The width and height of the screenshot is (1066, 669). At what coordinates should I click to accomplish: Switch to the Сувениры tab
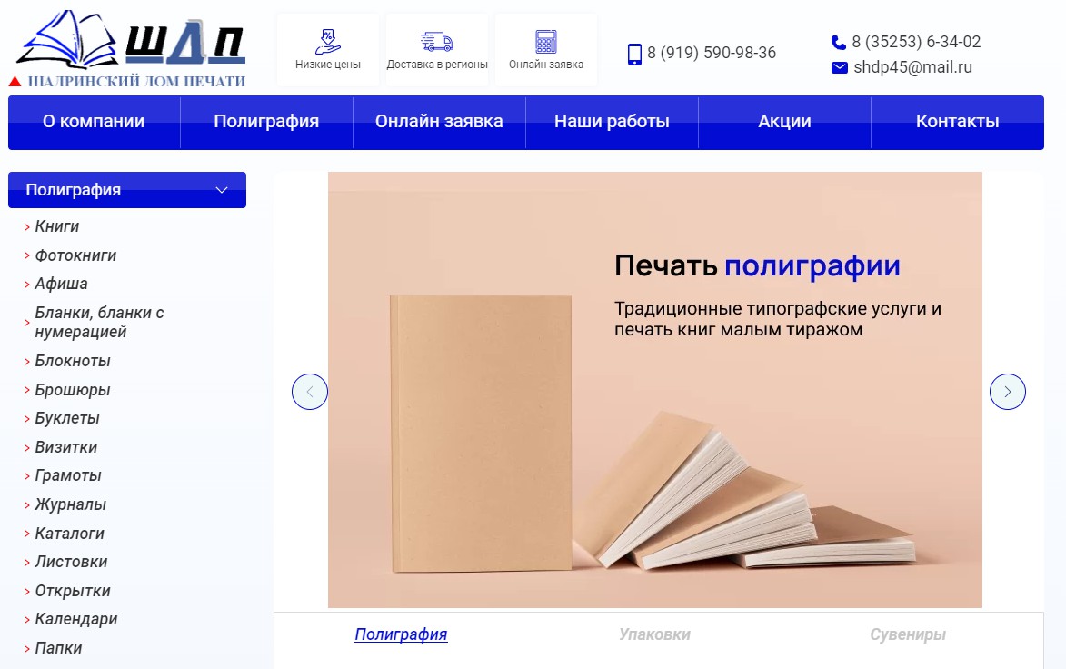pos(908,634)
